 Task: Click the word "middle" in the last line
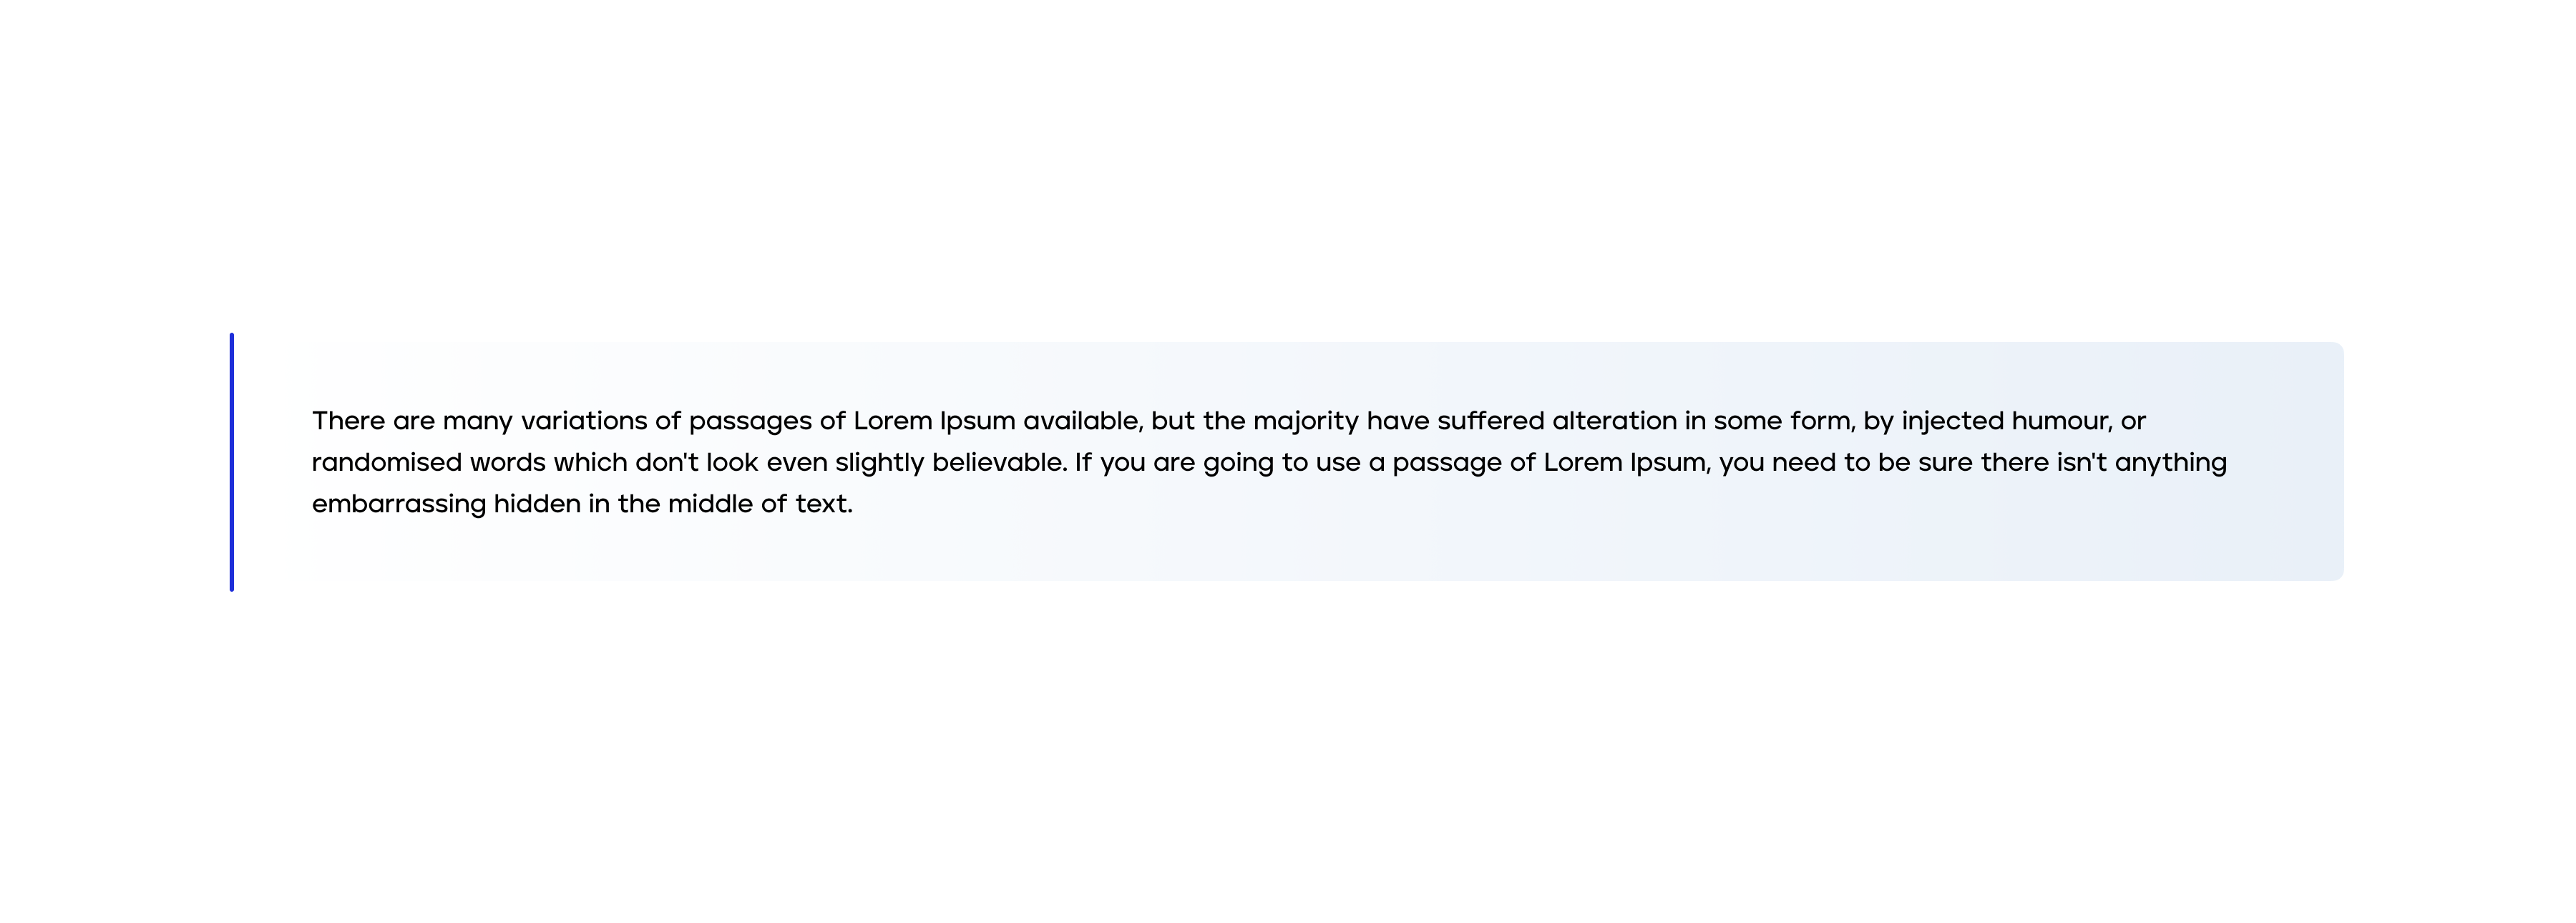(x=710, y=504)
